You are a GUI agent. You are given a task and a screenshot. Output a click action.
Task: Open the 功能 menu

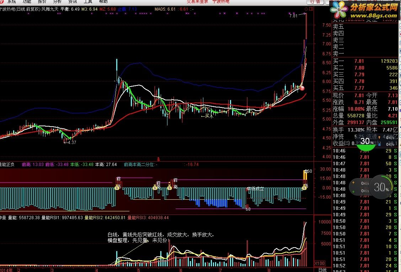27,1
